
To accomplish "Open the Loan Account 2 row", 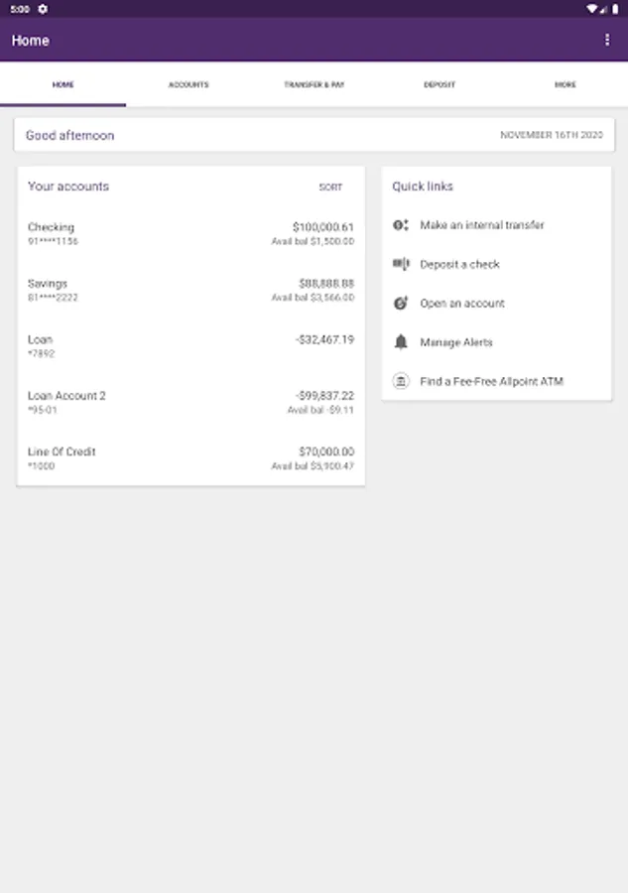I will click(x=190, y=402).
